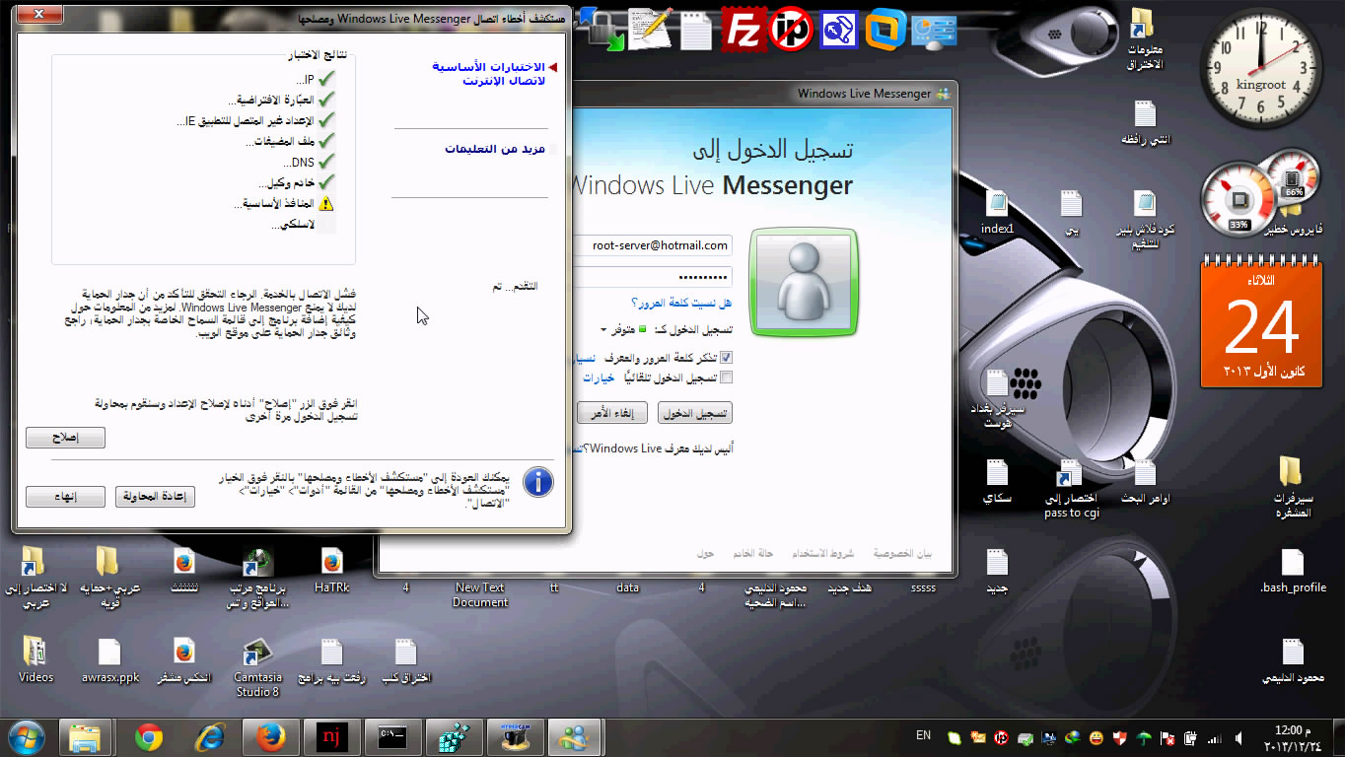Select .bash_profile file on desktop
Screen dimensions: 1345x757
1293,571
